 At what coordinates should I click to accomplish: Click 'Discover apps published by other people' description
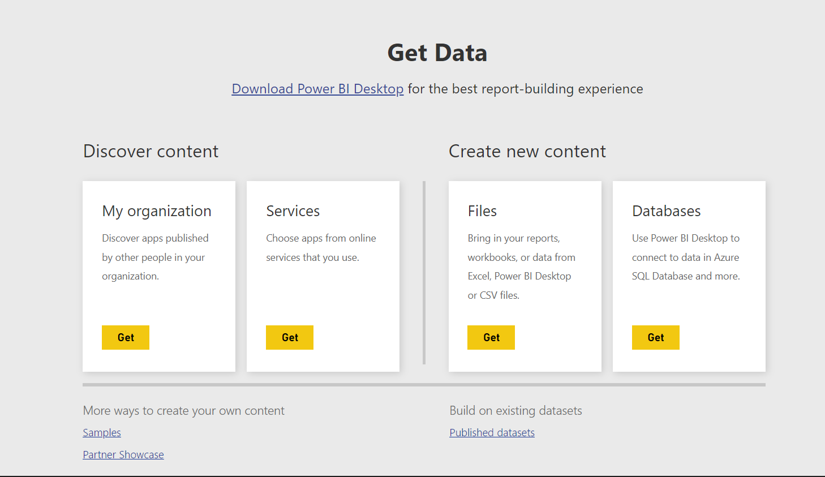(156, 257)
